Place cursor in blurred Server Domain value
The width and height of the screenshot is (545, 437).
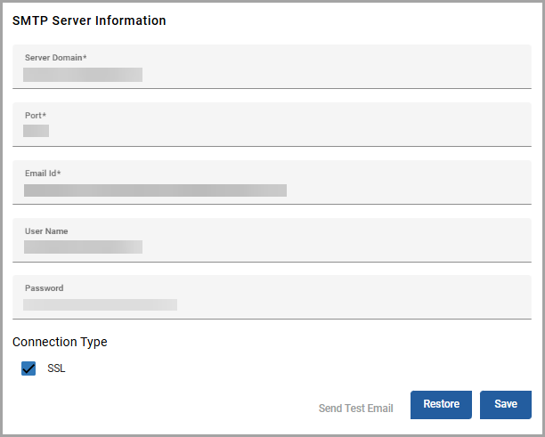point(83,75)
